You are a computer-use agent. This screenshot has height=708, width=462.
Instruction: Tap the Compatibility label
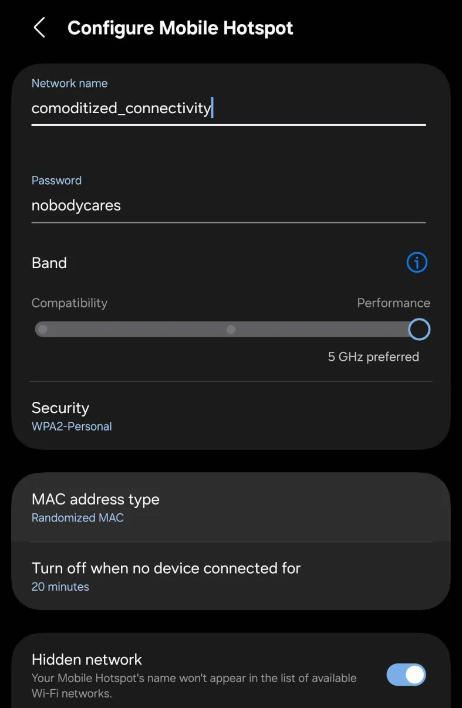(69, 303)
